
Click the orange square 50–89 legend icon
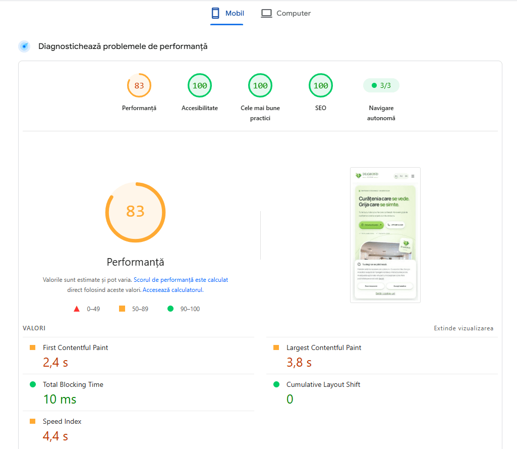pos(122,309)
